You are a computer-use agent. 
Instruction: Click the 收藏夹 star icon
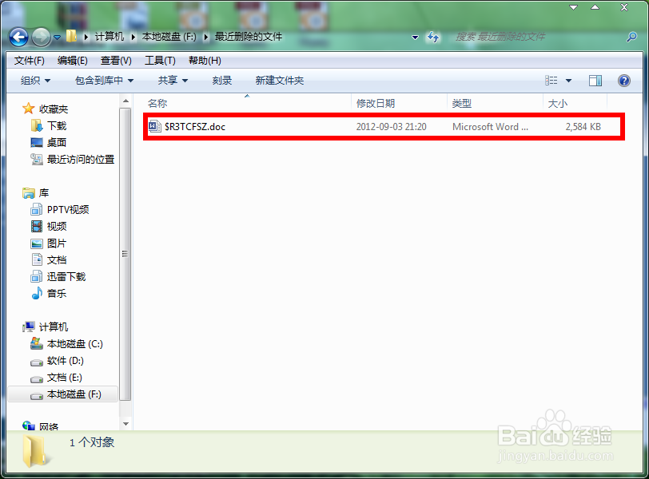tap(29, 109)
